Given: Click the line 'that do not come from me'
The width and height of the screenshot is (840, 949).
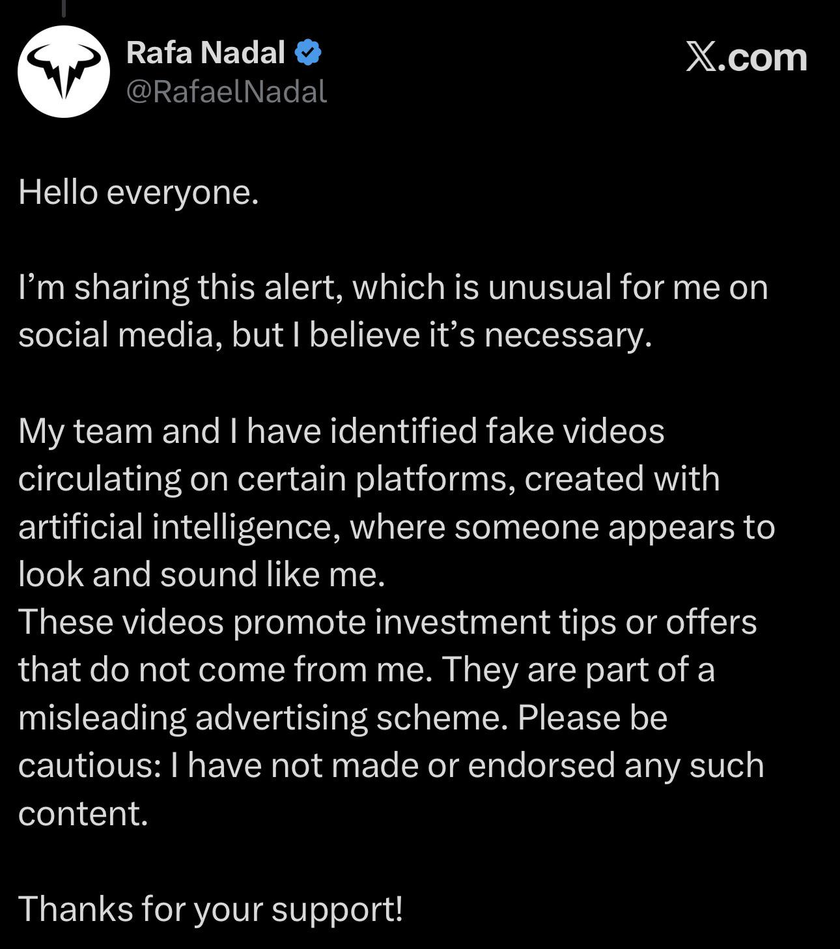Looking at the screenshot, I should click(367, 670).
